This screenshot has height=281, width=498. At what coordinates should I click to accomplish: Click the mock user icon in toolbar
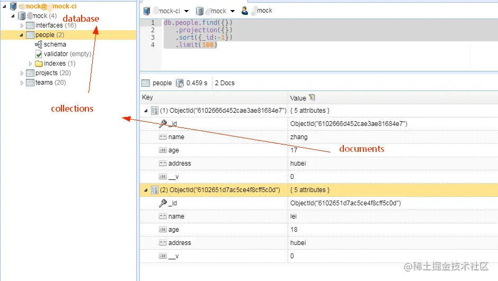245,11
